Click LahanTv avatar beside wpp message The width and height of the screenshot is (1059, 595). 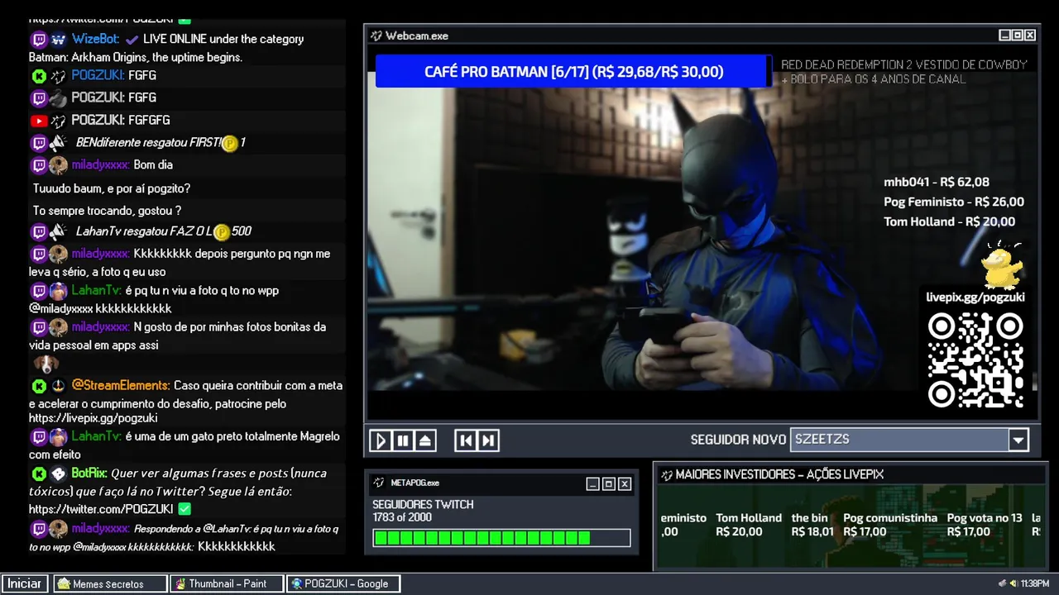tap(58, 291)
